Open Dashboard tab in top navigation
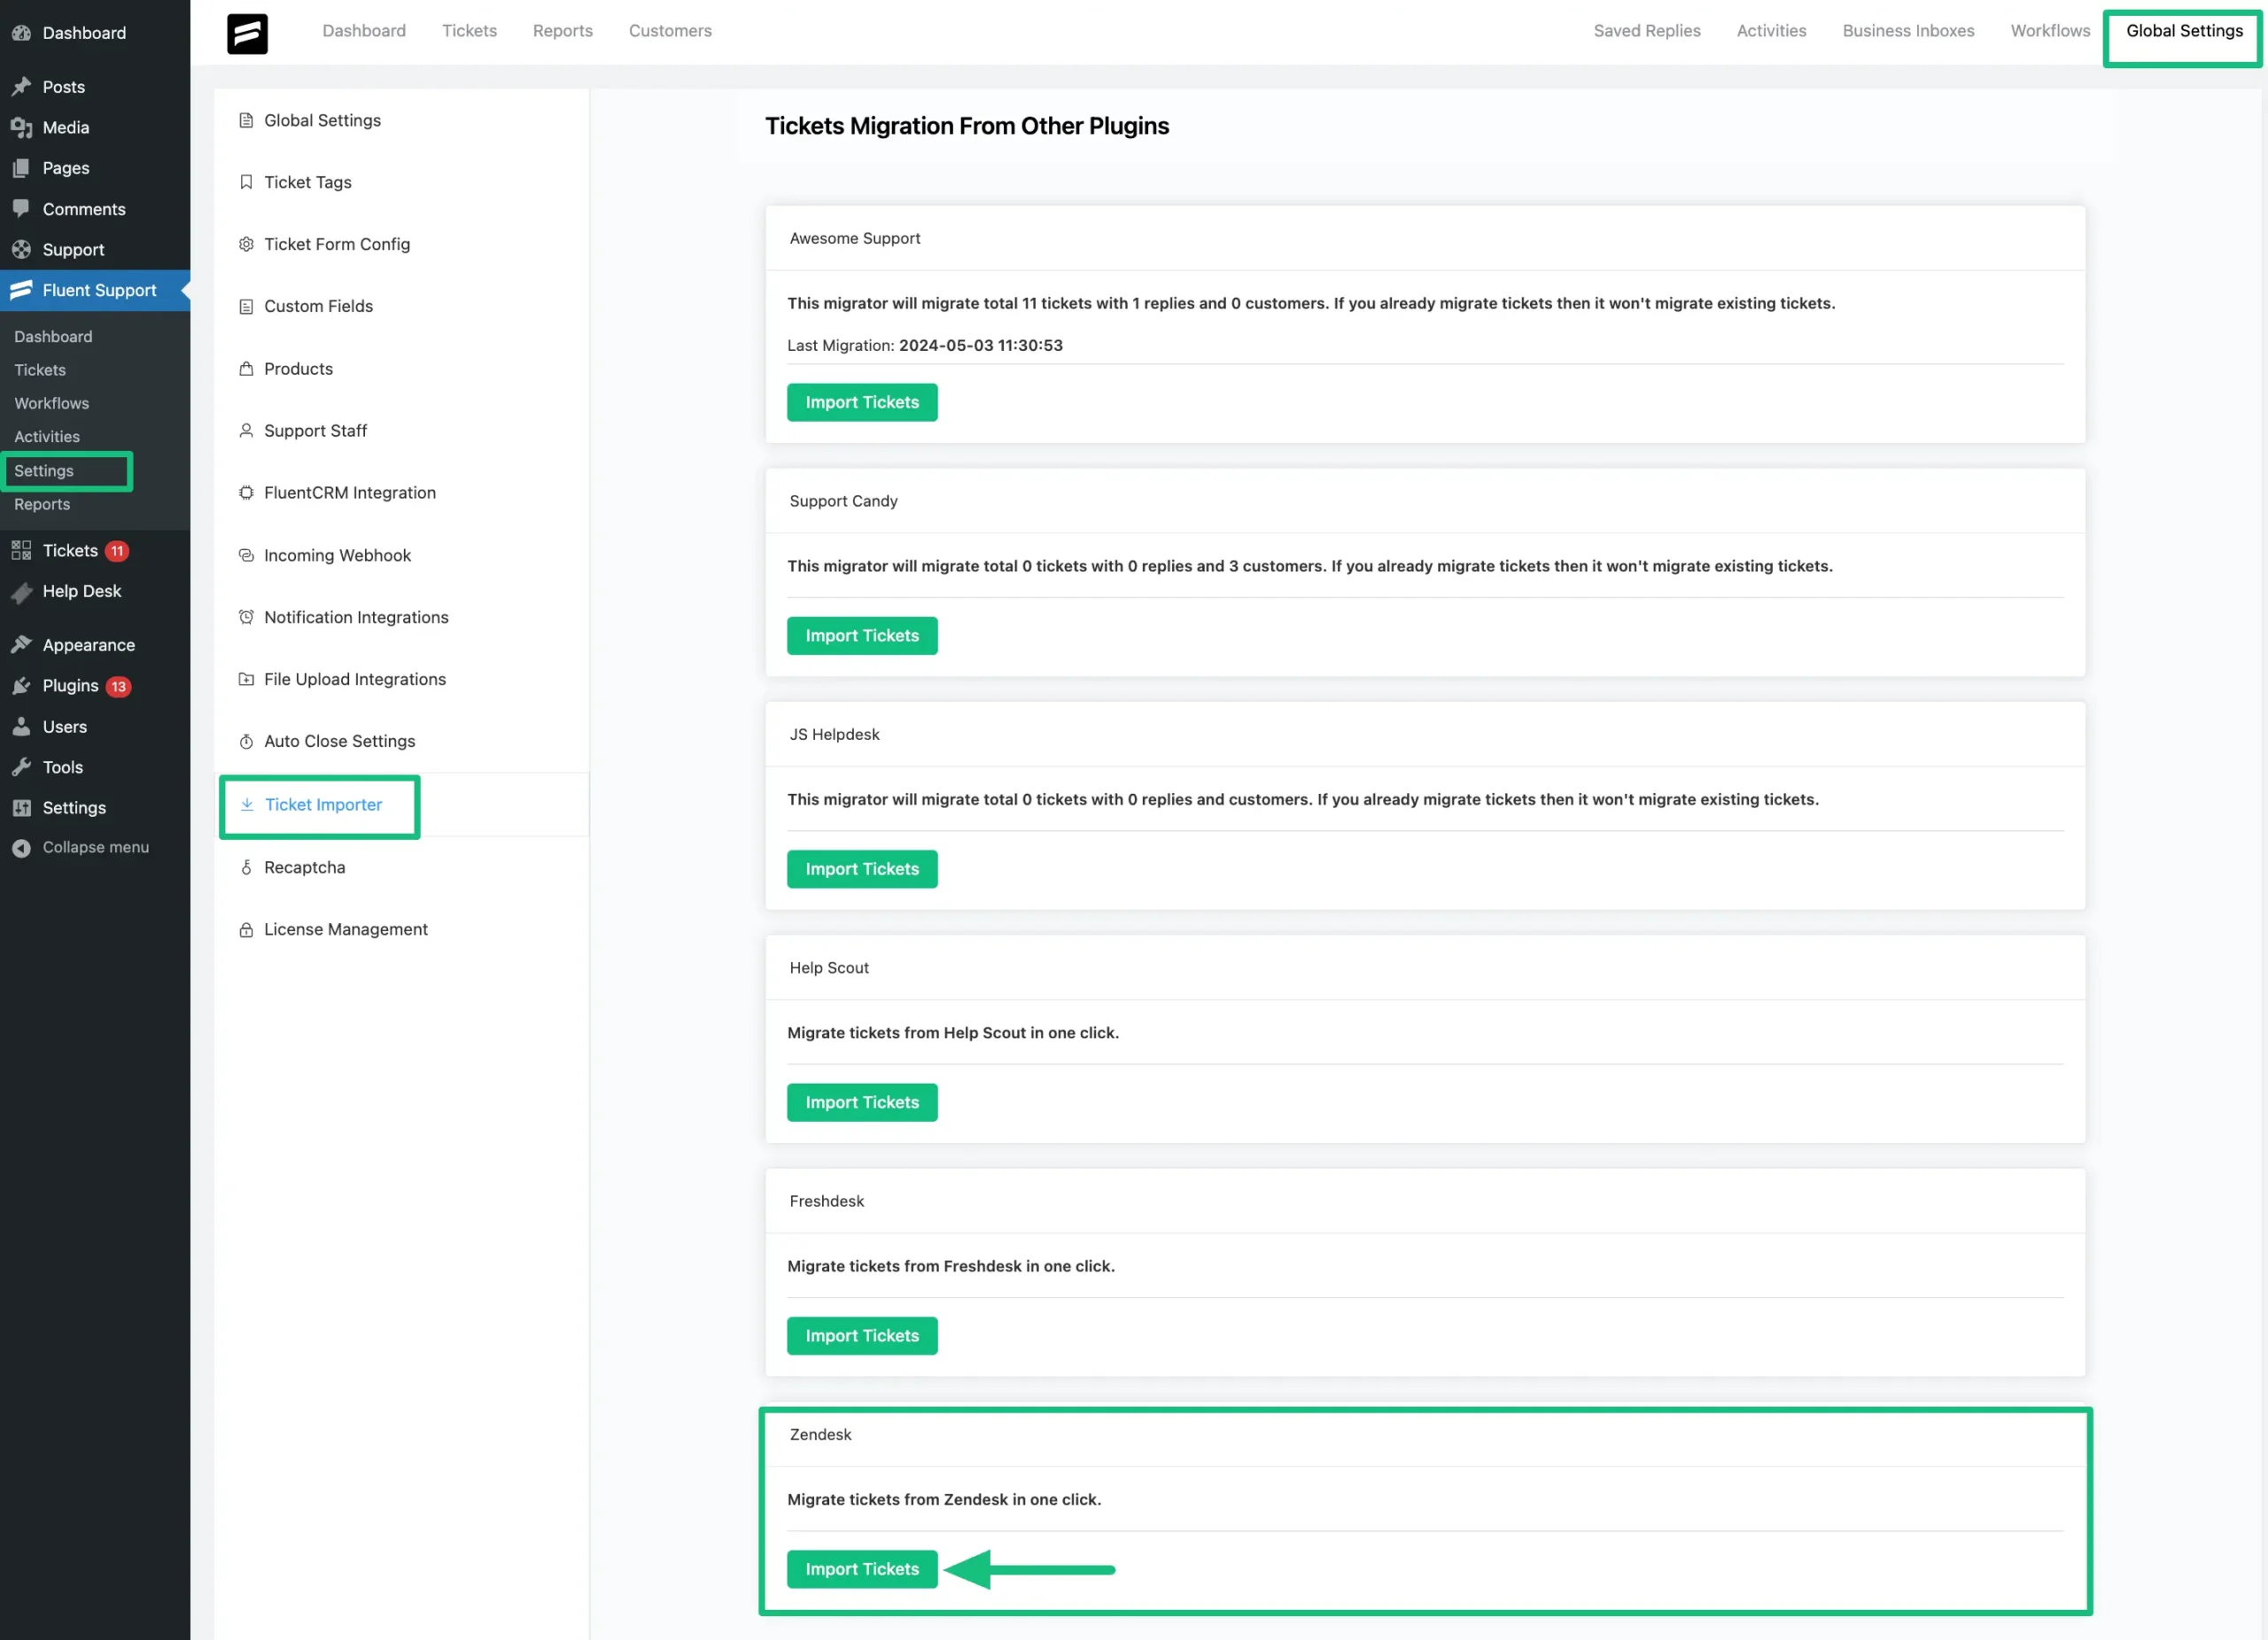Viewport: 2268px width, 1640px height. click(x=364, y=31)
